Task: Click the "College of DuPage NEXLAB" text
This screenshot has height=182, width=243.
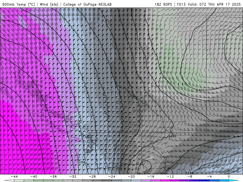Action: [87, 5]
